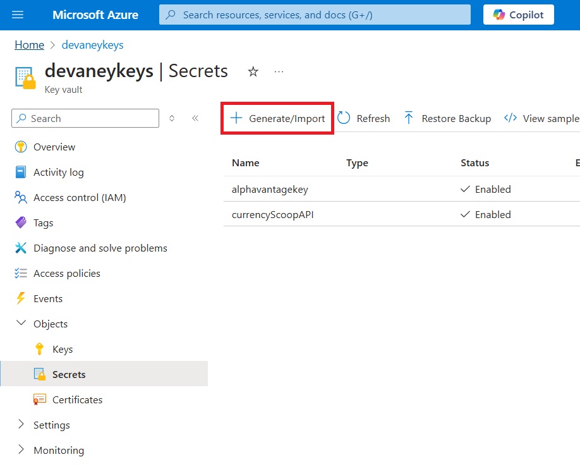Open the View sample code option
Screen dimensions: 580x469
click(541, 118)
